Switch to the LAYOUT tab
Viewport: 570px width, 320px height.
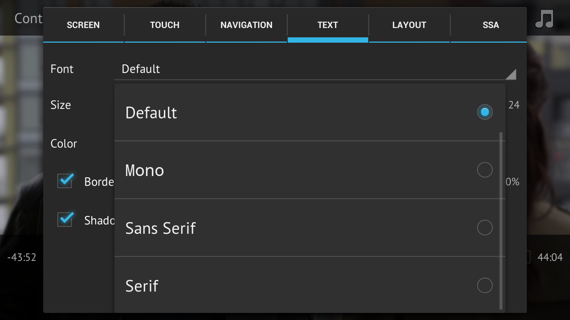(409, 25)
